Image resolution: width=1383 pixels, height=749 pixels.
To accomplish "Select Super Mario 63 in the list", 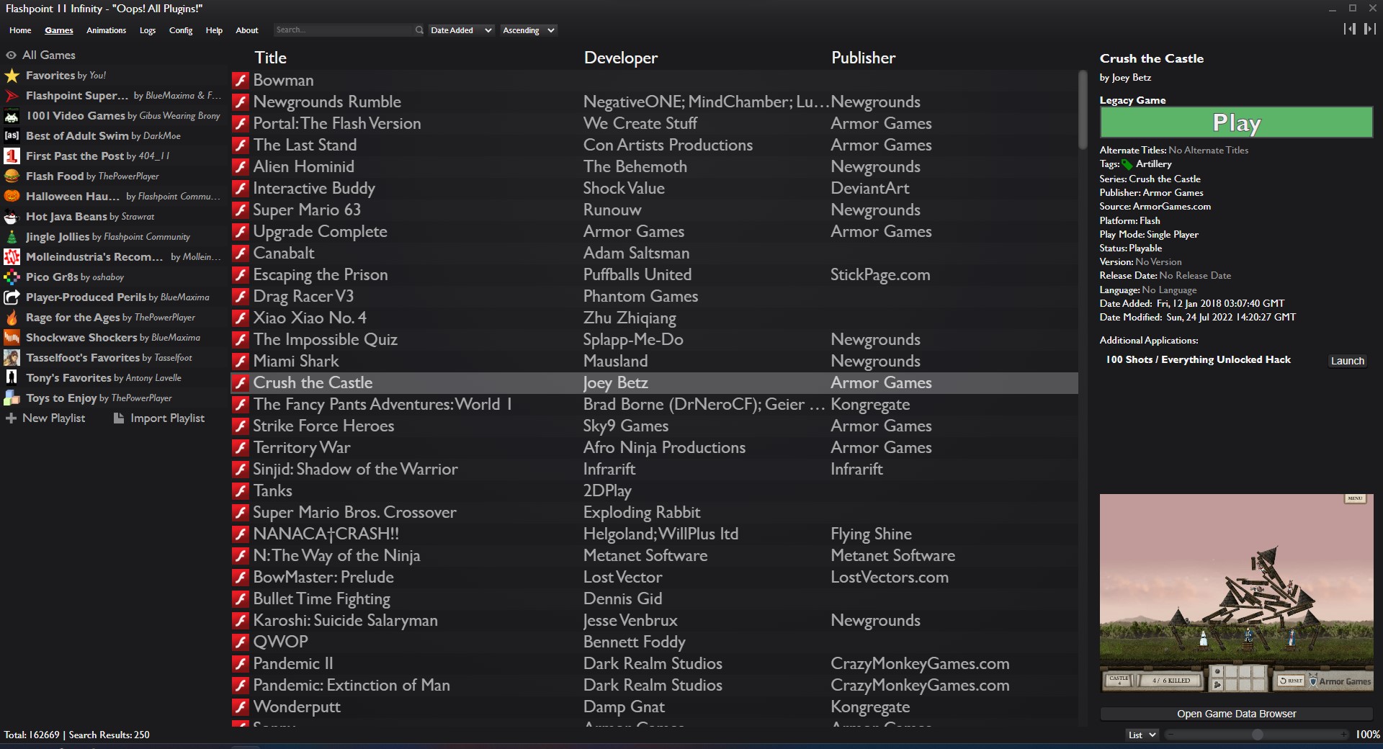I will pos(654,210).
